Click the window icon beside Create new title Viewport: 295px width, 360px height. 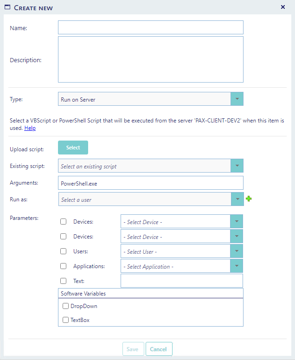coord(7,7)
